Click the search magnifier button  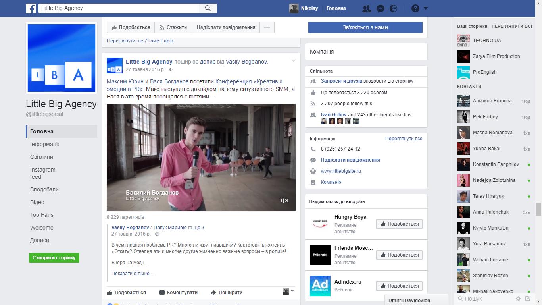pyautogui.click(x=208, y=8)
